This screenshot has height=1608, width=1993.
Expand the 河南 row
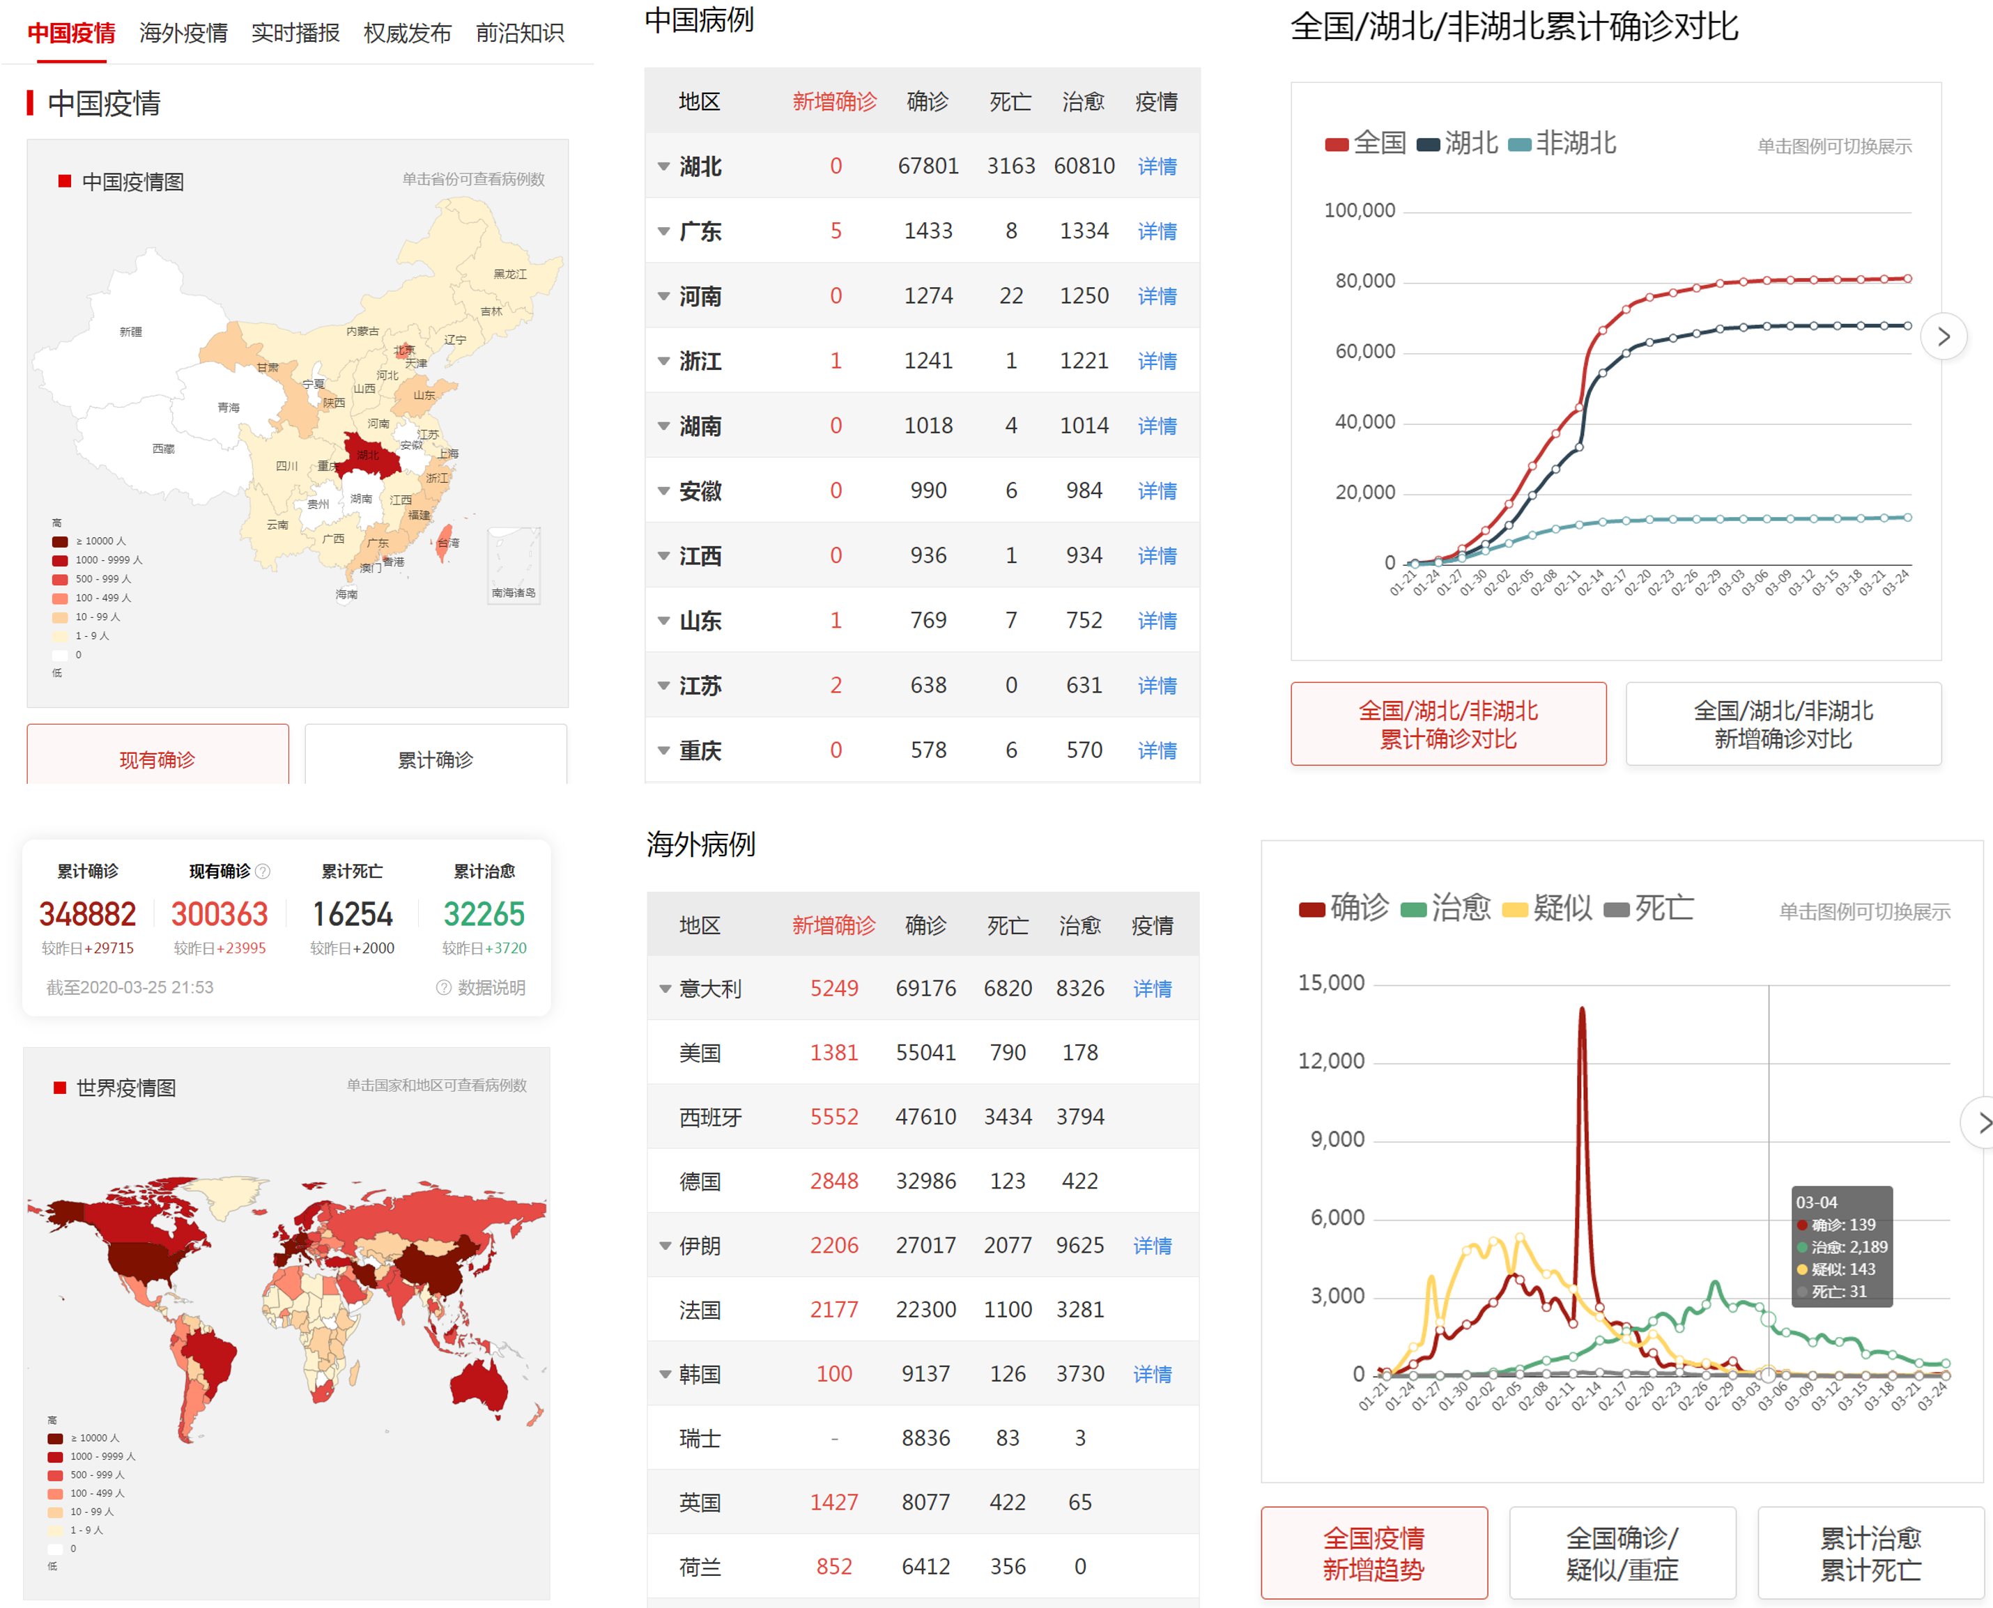pos(663,296)
